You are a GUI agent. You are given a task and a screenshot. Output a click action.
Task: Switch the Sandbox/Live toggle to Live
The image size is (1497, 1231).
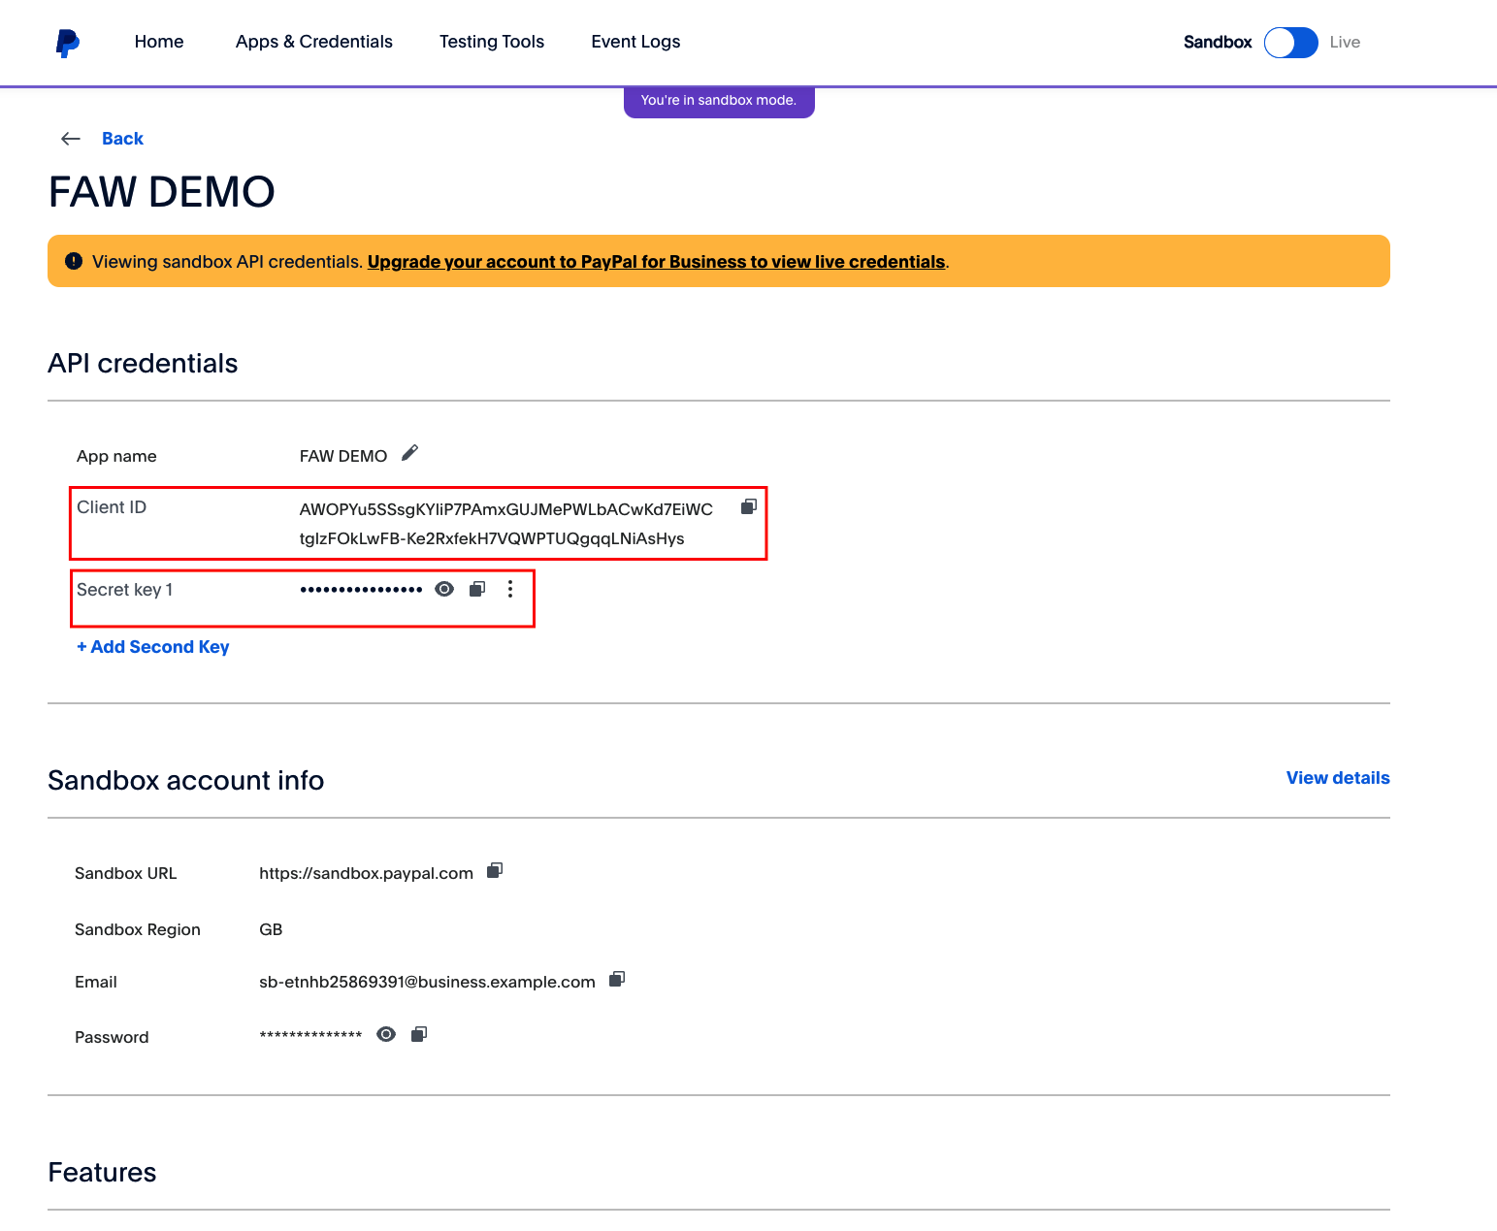(1290, 43)
